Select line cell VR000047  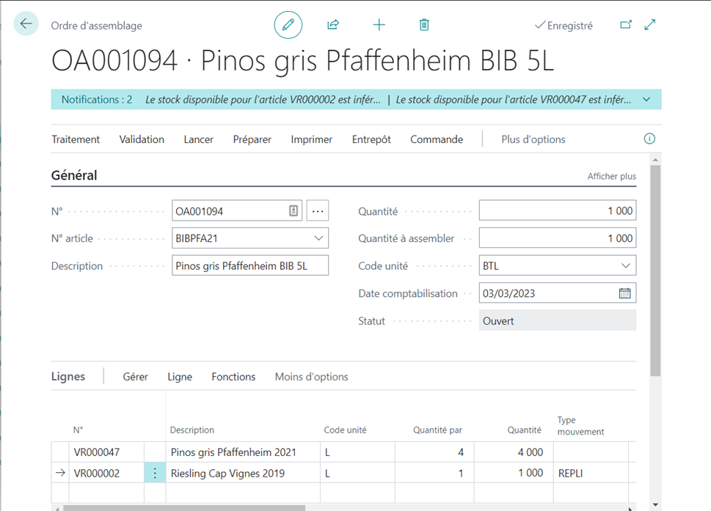click(x=106, y=452)
